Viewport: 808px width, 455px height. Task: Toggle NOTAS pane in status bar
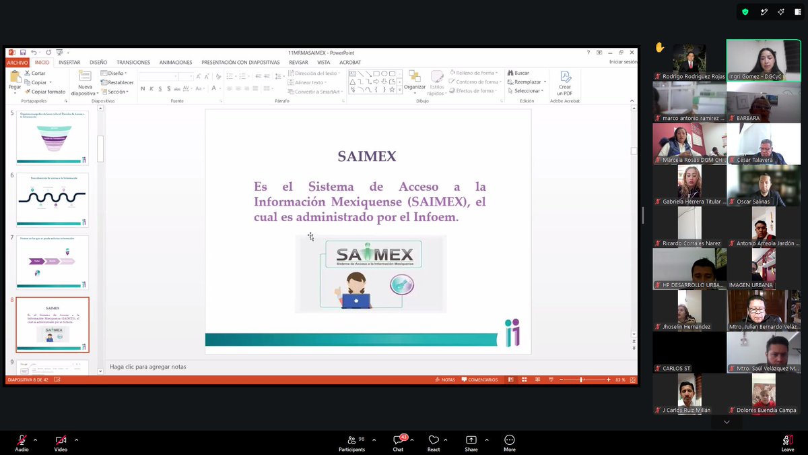[445, 380]
